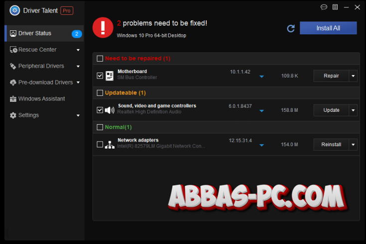Click the refresh scan icon
366x244 pixels.
[291, 28]
